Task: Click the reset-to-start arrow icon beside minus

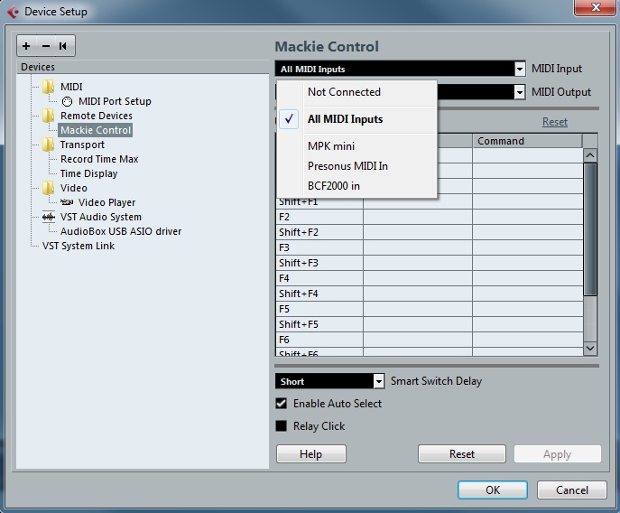Action: pyautogui.click(x=63, y=46)
